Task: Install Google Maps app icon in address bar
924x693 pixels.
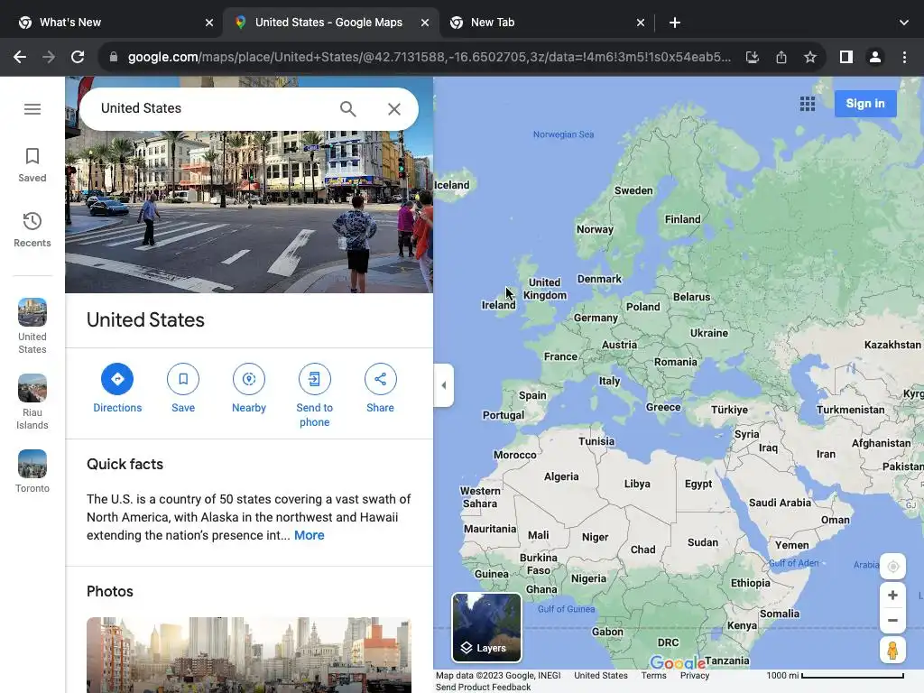Action: tap(752, 57)
